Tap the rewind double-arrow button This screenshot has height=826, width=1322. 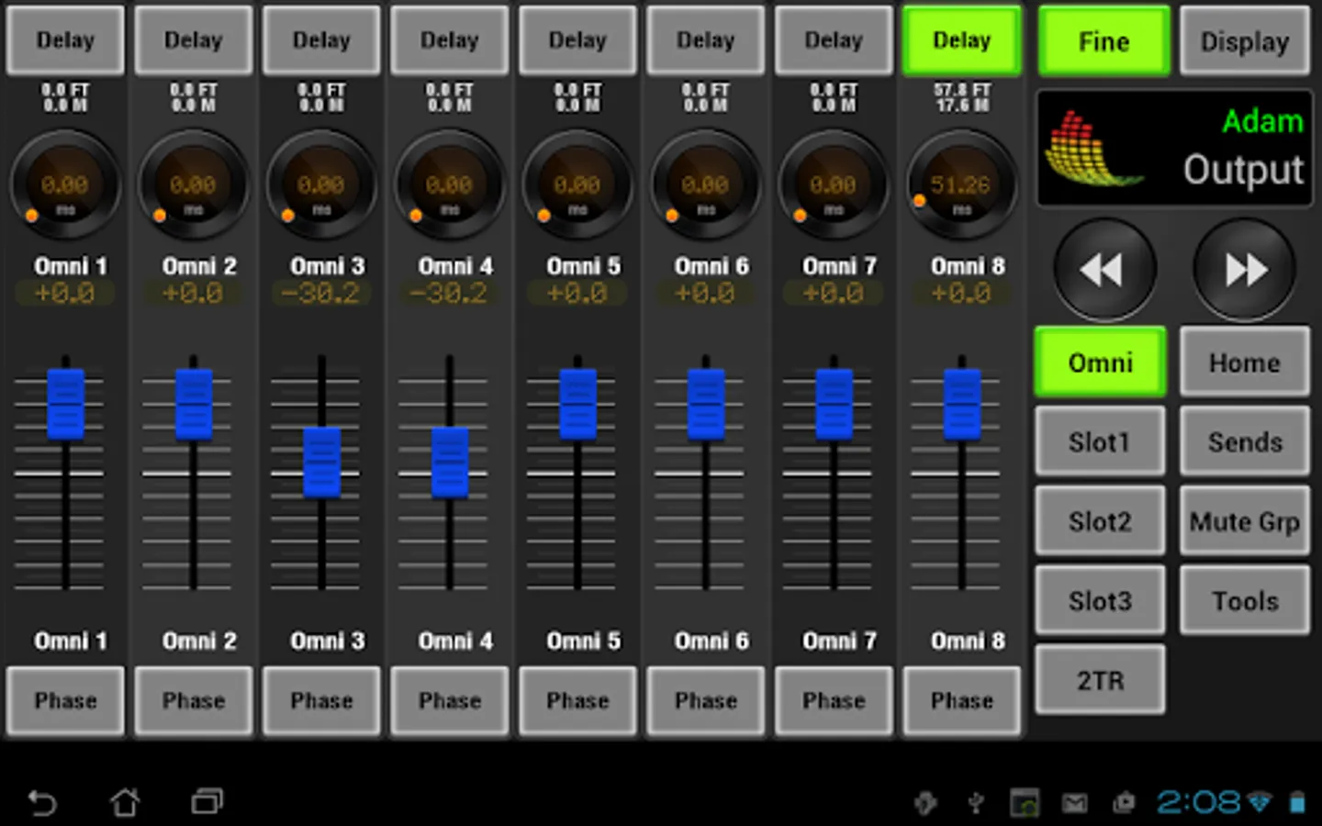[x=1103, y=269]
